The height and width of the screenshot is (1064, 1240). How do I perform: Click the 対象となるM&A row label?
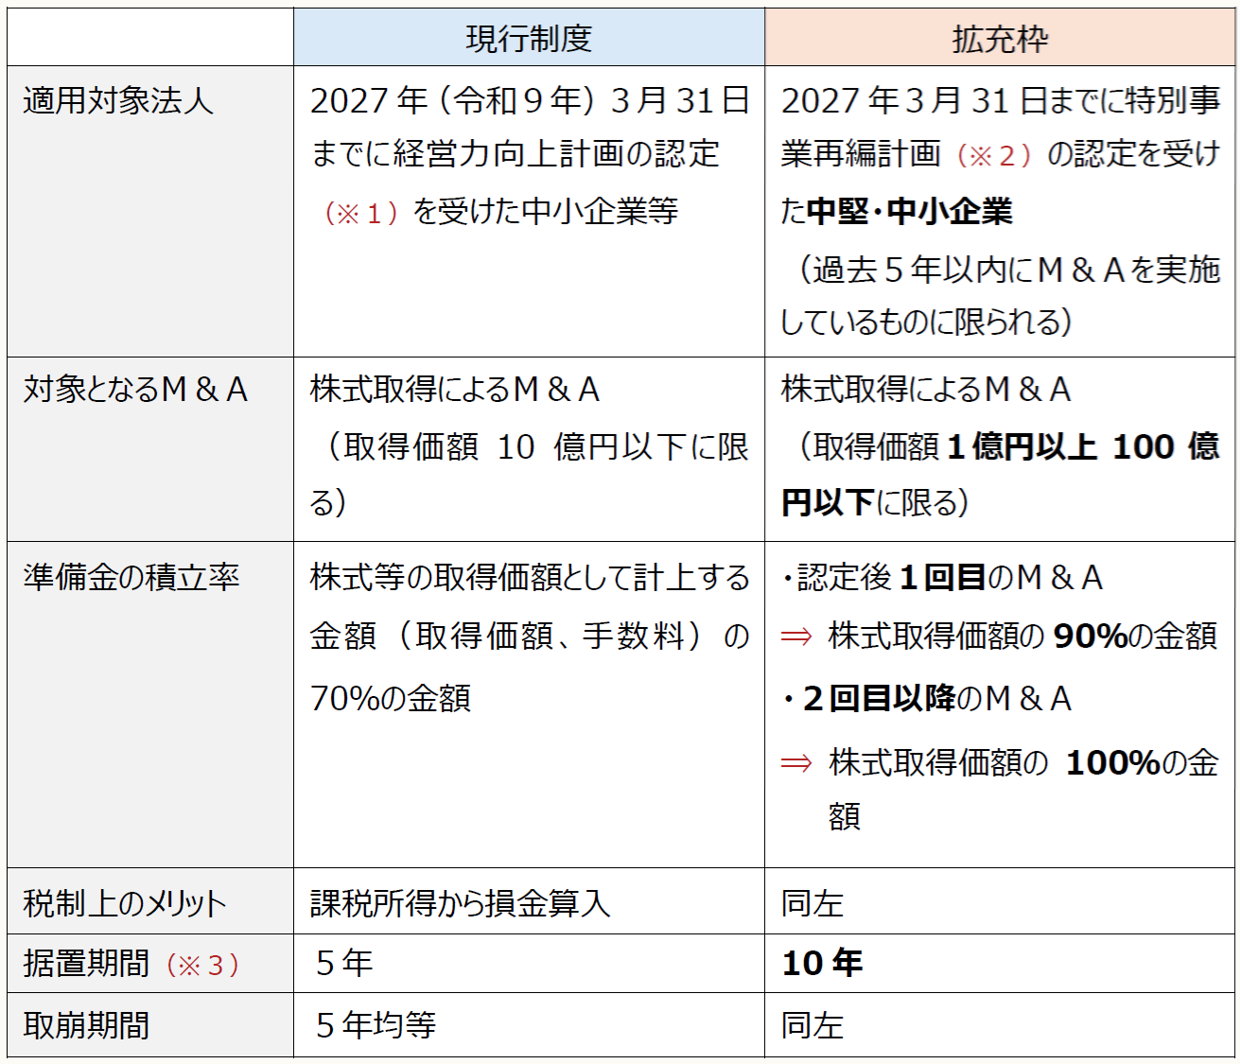coord(135,389)
